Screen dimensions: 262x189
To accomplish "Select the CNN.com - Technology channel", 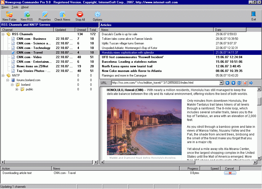I will click(33, 48).
